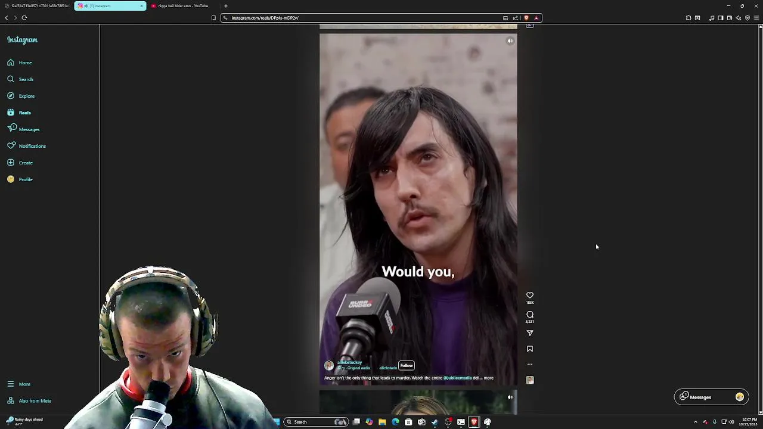Open Instagram Search panel
763x429 pixels.
20,79
